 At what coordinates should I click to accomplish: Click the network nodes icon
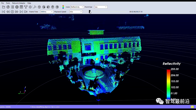click(26, 7)
